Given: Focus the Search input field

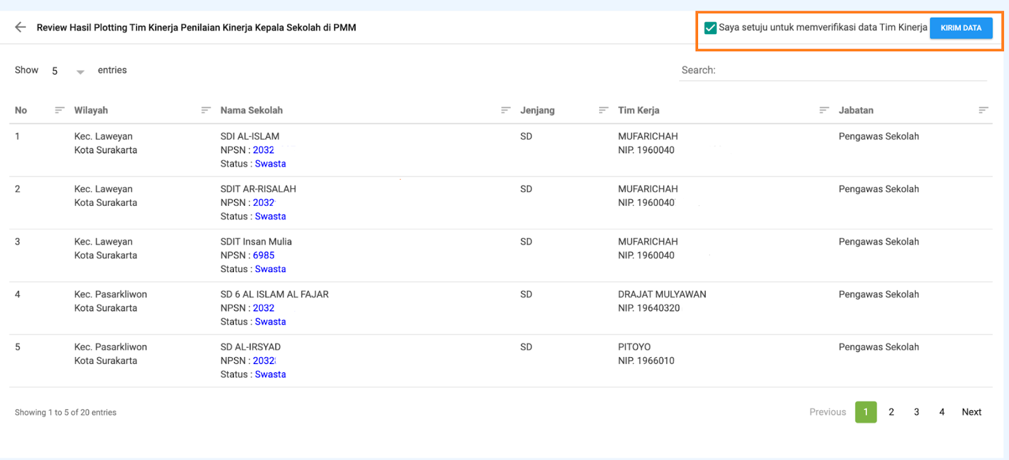Looking at the screenshot, I should point(833,71).
